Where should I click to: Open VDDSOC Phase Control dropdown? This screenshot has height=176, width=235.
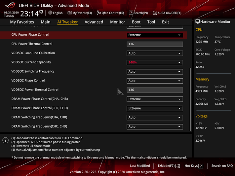tap(155, 81)
